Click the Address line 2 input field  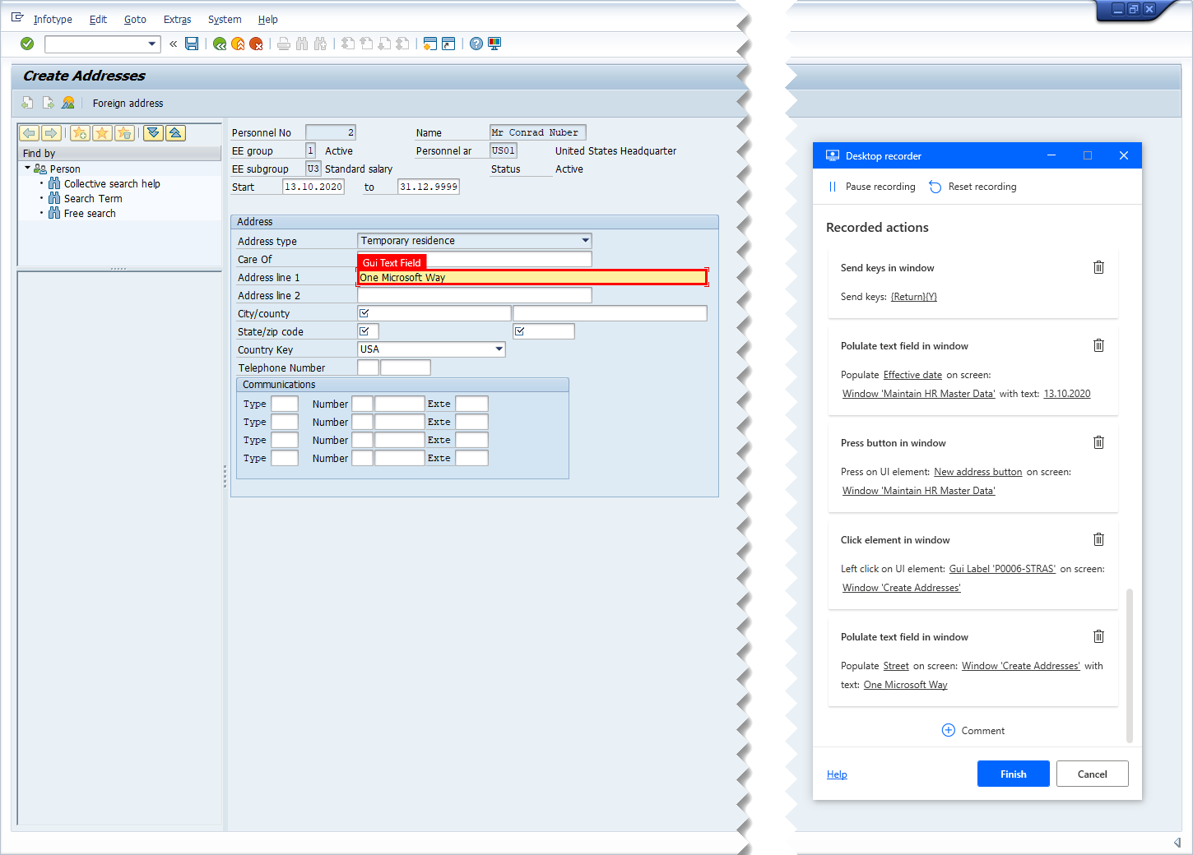click(x=474, y=295)
